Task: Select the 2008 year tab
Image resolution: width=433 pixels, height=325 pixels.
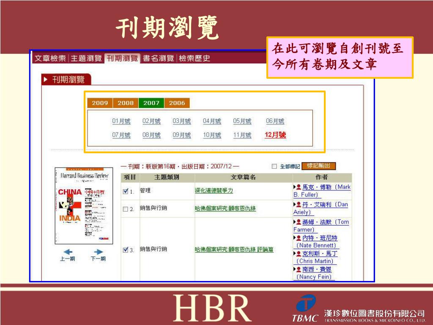Action: point(126,103)
